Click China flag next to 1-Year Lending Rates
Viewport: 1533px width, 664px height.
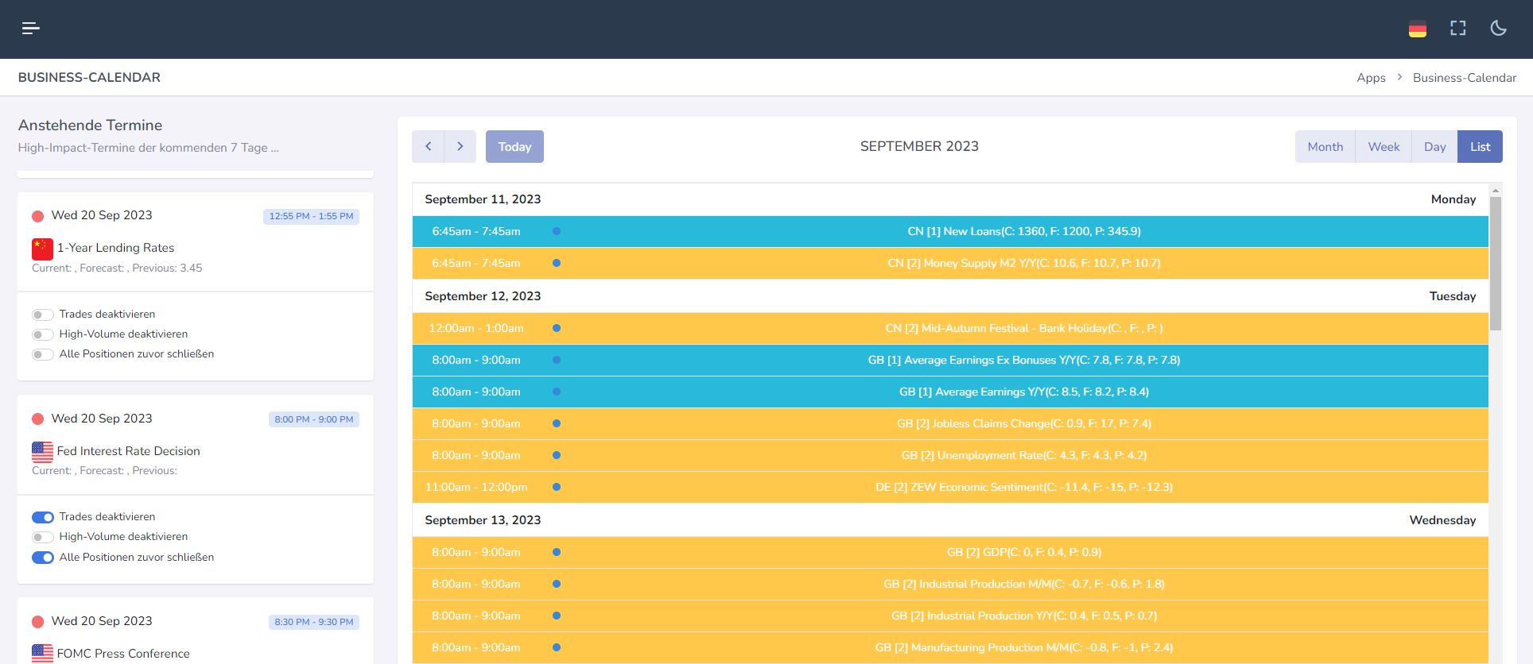[x=42, y=249]
